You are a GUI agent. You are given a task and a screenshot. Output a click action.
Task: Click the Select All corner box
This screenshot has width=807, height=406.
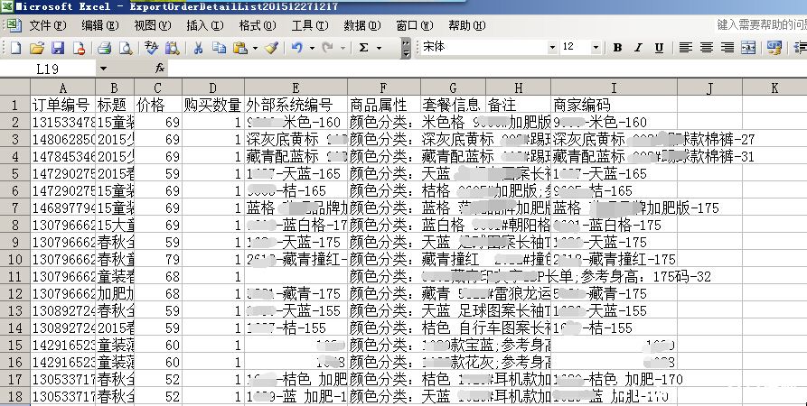tap(15, 88)
